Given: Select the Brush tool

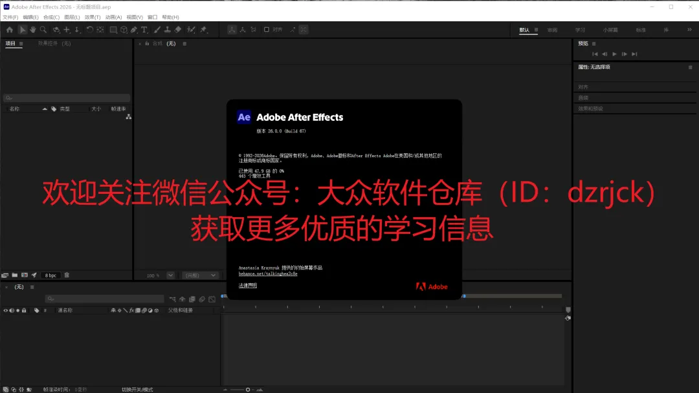Looking at the screenshot, I should click(x=157, y=30).
